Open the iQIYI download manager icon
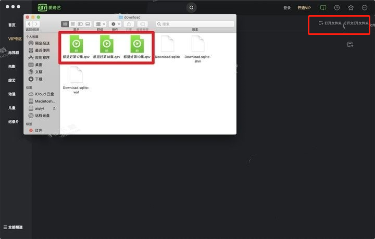Image resolution: width=375 pixels, height=239 pixels. pos(323,8)
